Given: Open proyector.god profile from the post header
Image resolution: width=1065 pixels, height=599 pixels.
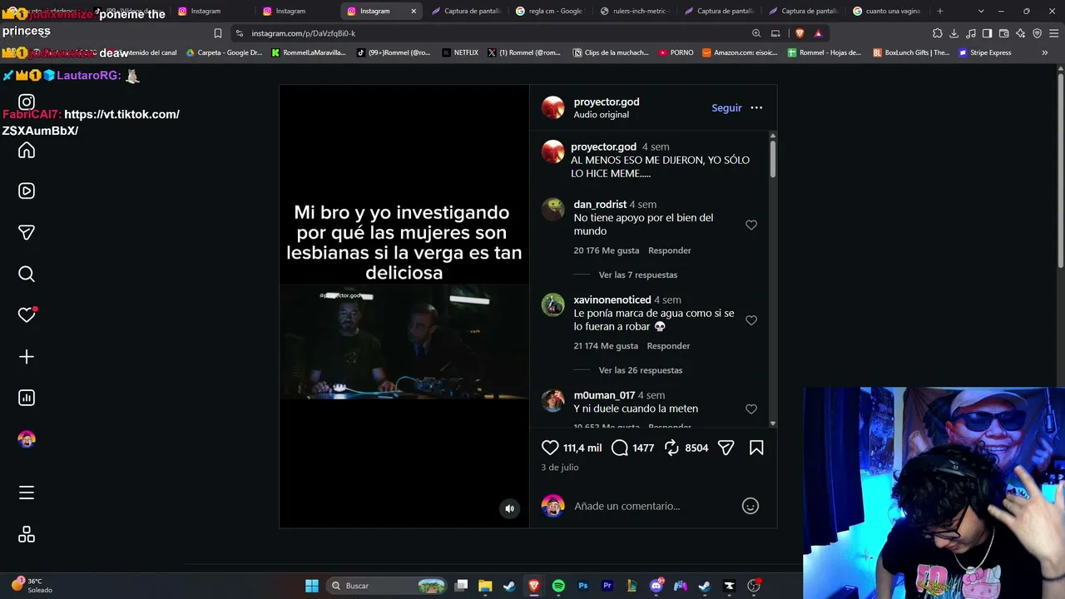Looking at the screenshot, I should point(607,101).
